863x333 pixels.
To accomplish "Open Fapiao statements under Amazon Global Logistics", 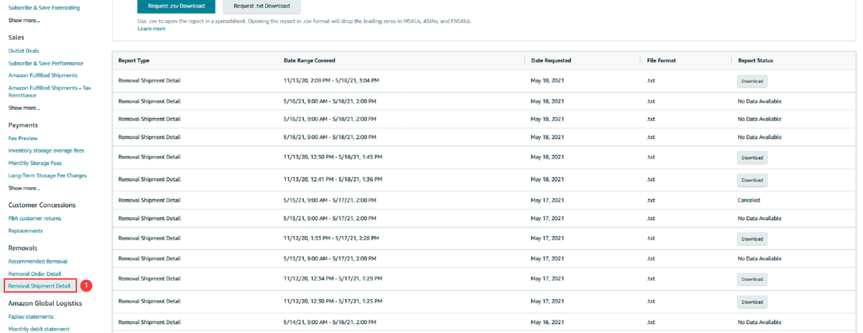I will (x=31, y=317).
